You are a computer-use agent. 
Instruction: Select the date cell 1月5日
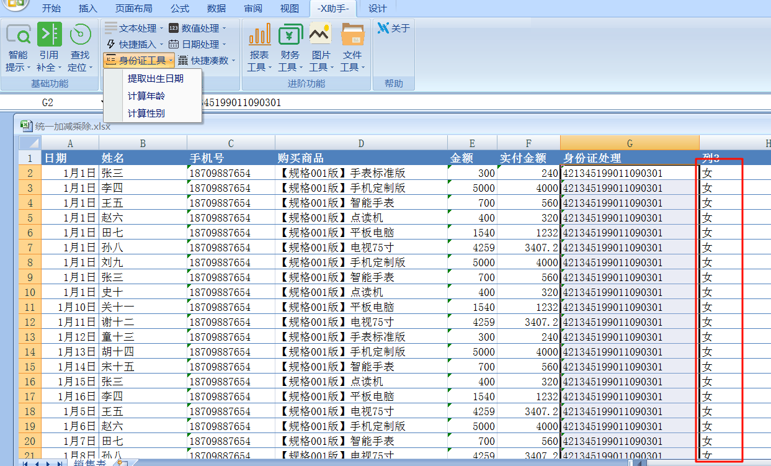(70, 411)
